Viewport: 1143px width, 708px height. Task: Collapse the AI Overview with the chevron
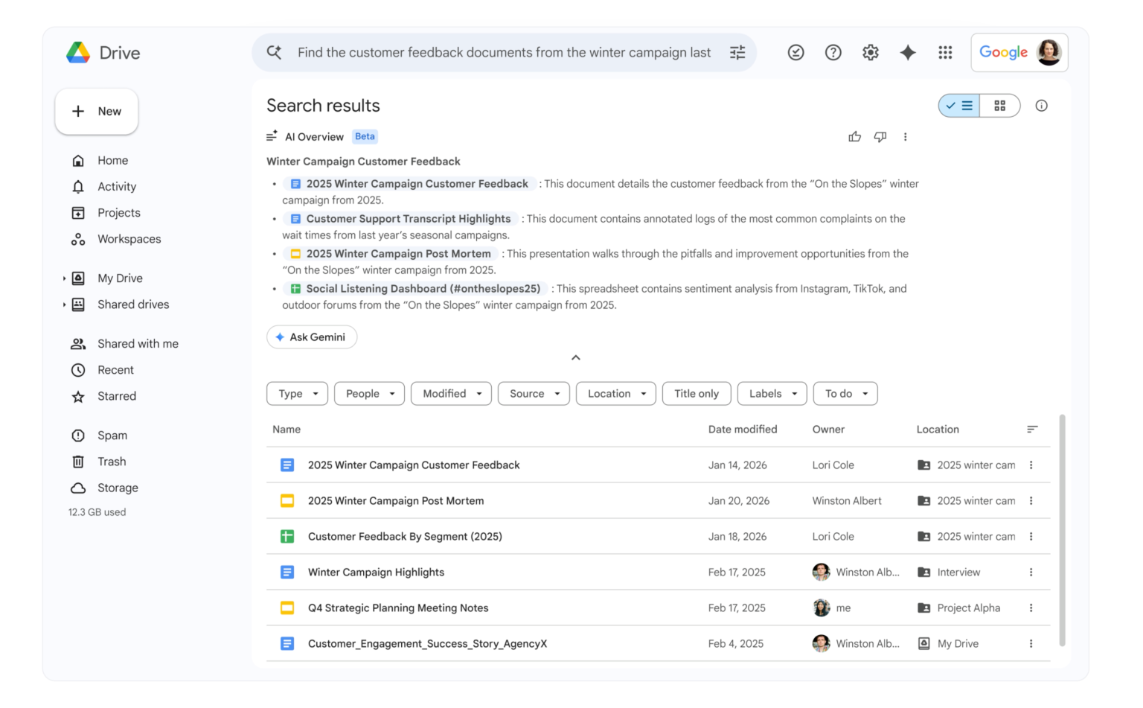tap(576, 358)
